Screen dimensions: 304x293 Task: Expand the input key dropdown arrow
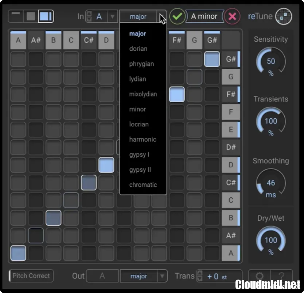point(112,16)
